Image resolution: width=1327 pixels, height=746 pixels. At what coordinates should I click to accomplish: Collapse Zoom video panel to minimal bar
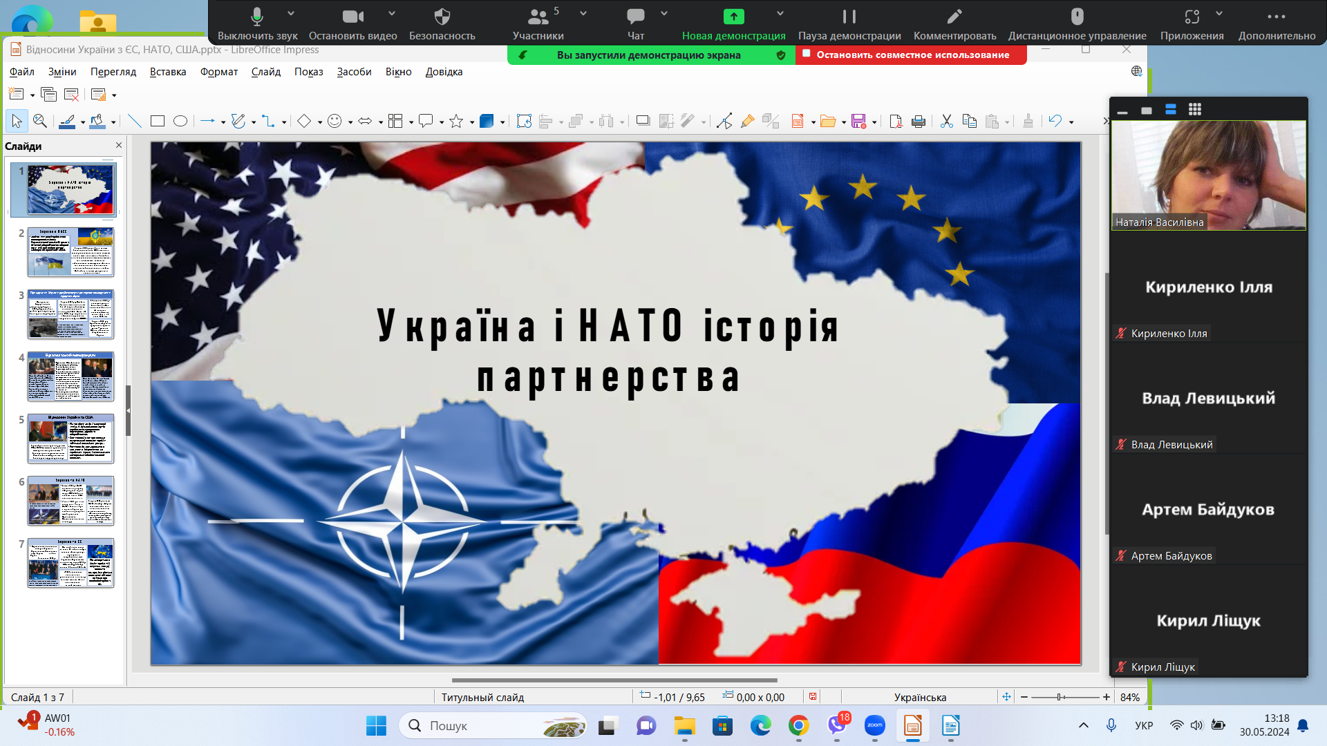[1122, 111]
